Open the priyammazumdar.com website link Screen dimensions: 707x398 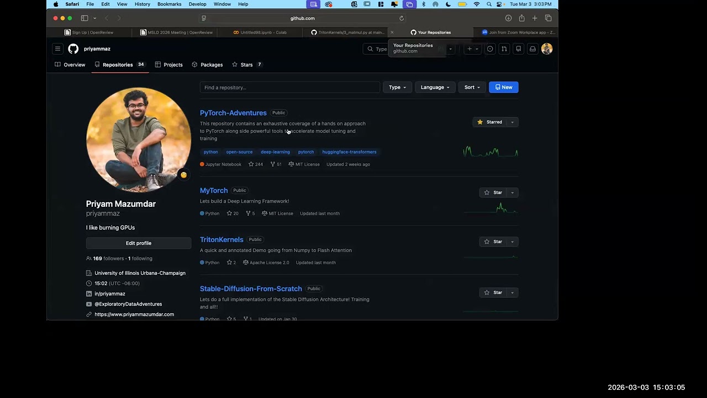click(134, 315)
